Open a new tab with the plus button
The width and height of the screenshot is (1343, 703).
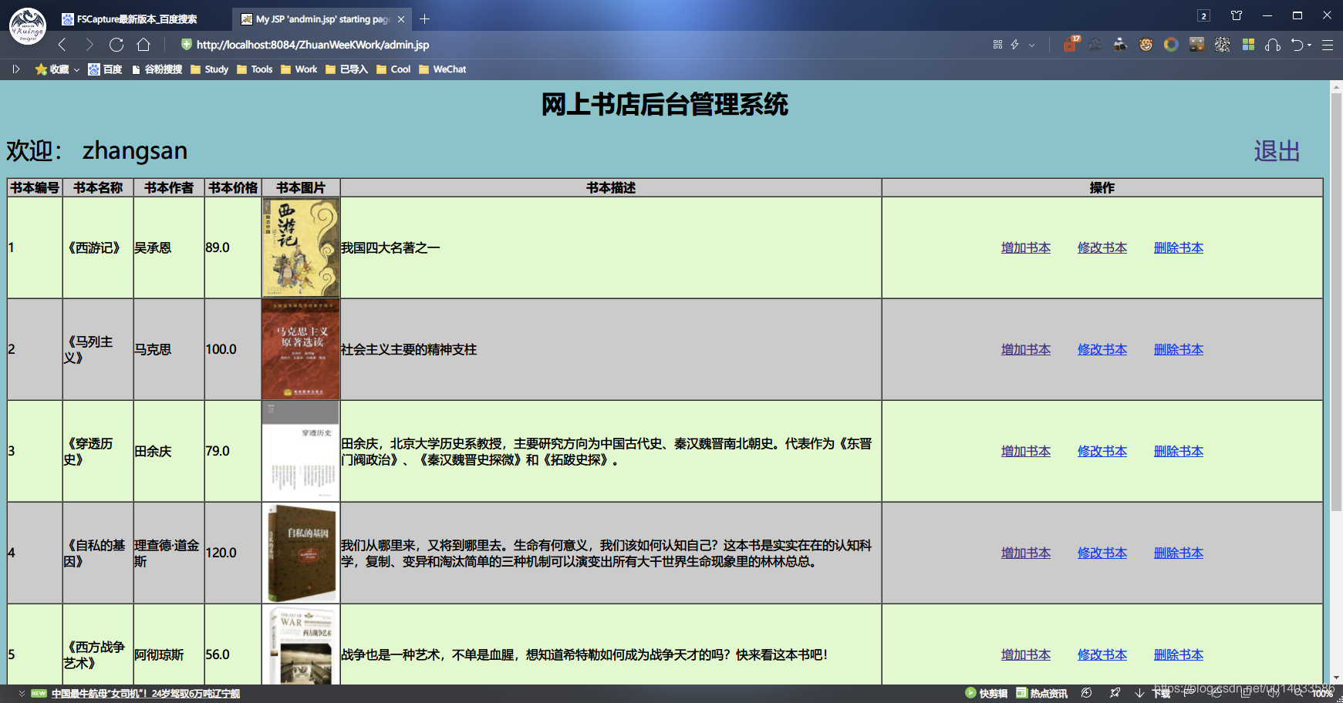pos(424,19)
